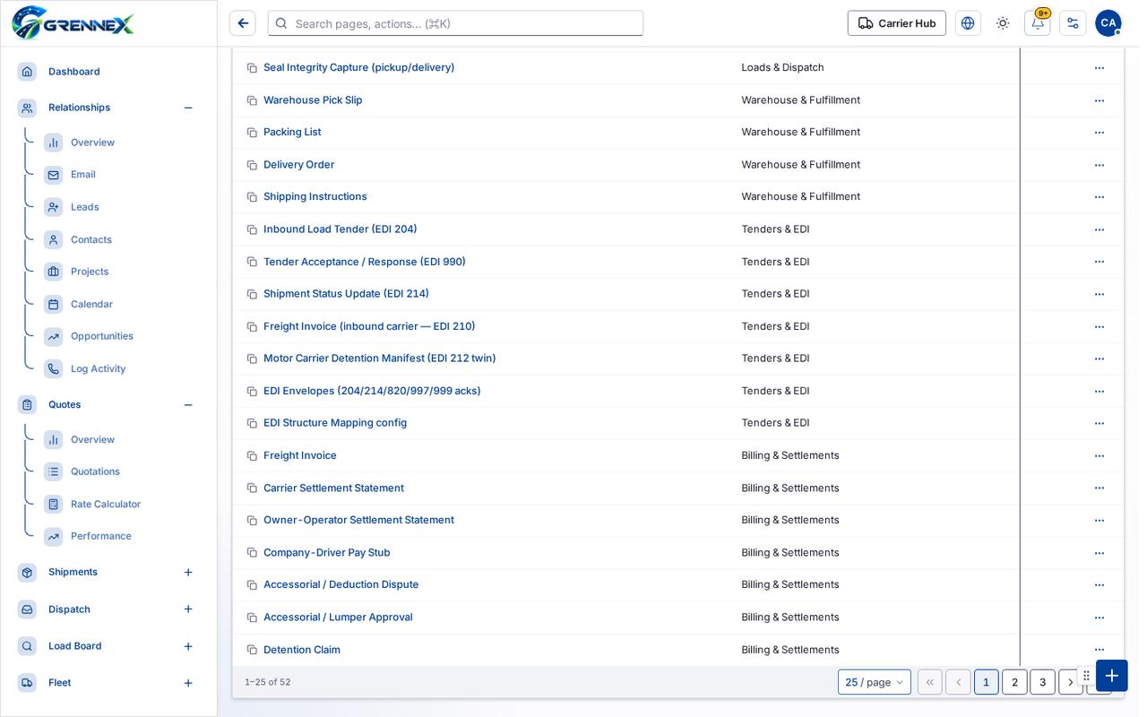
Task: Open Leads in the sidebar
Action: pos(85,207)
